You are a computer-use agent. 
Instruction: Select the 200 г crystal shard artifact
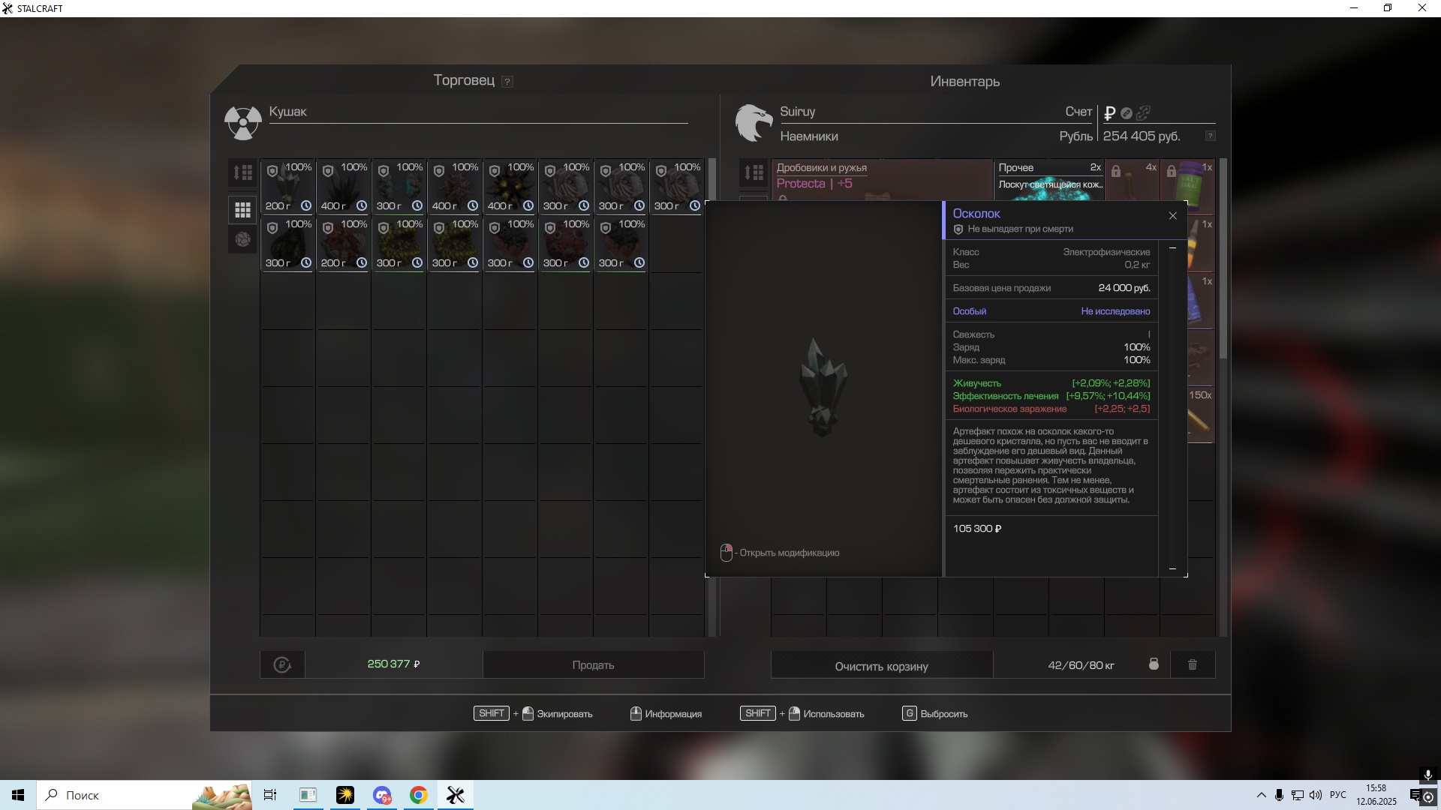pyautogui.click(x=287, y=187)
